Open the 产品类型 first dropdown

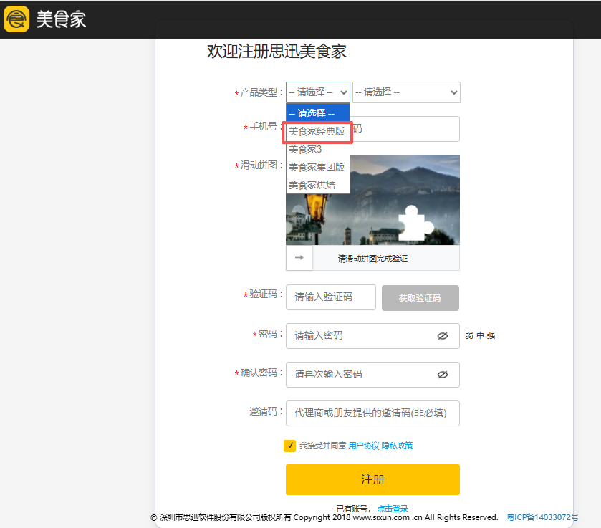click(317, 92)
